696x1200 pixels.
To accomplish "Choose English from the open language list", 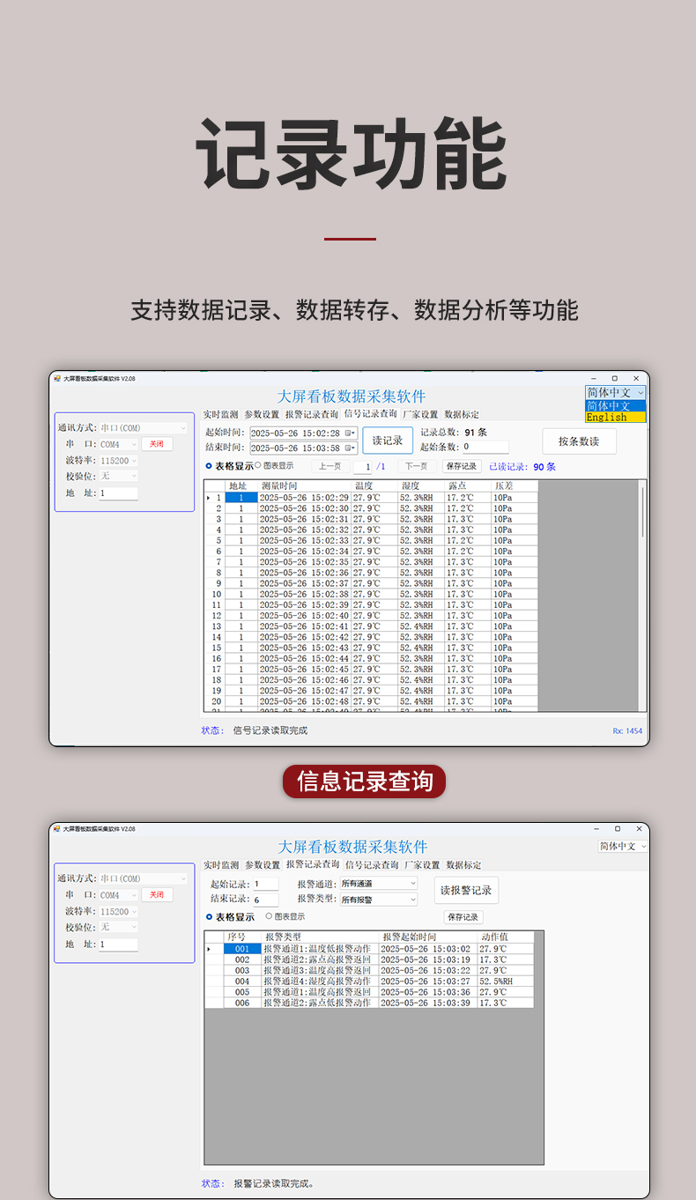I will pyautogui.click(x=615, y=418).
